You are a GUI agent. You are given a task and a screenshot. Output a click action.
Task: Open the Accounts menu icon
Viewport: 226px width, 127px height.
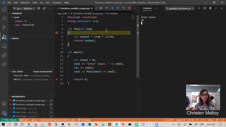coord(4,104)
